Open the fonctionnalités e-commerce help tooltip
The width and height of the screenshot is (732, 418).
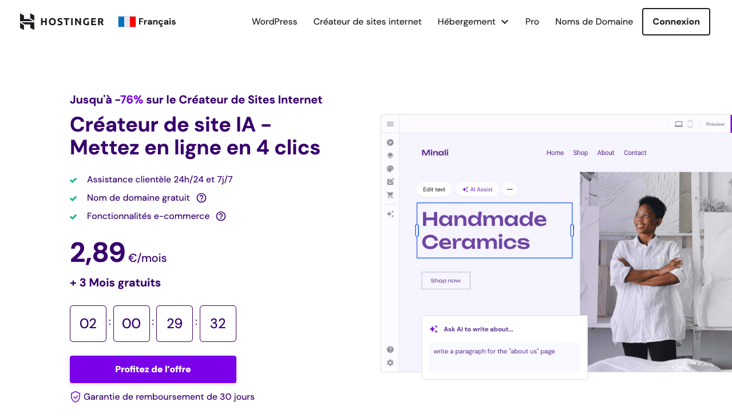(x=221, y=216)
